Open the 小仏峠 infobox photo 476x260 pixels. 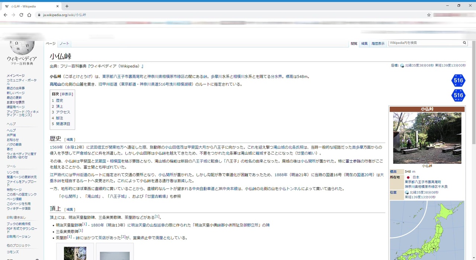pyautogui.click(x=427, y=138)
